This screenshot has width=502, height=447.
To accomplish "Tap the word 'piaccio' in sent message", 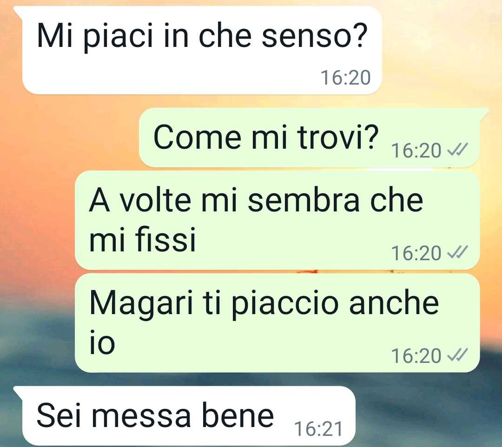I will click(x=284, y=304).
